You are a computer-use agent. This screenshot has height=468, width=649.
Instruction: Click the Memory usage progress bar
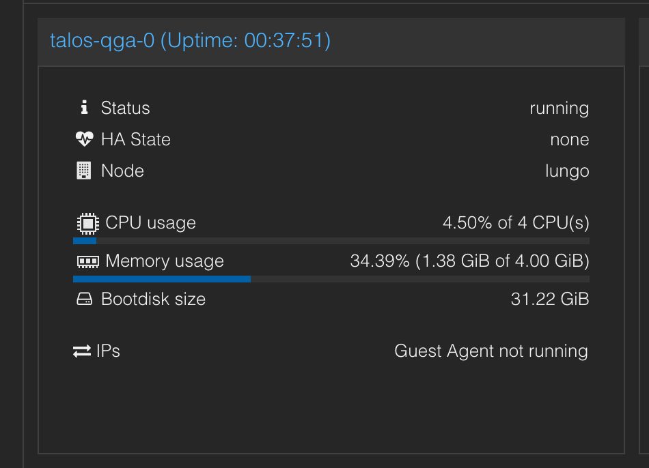(x=331, y=279)
